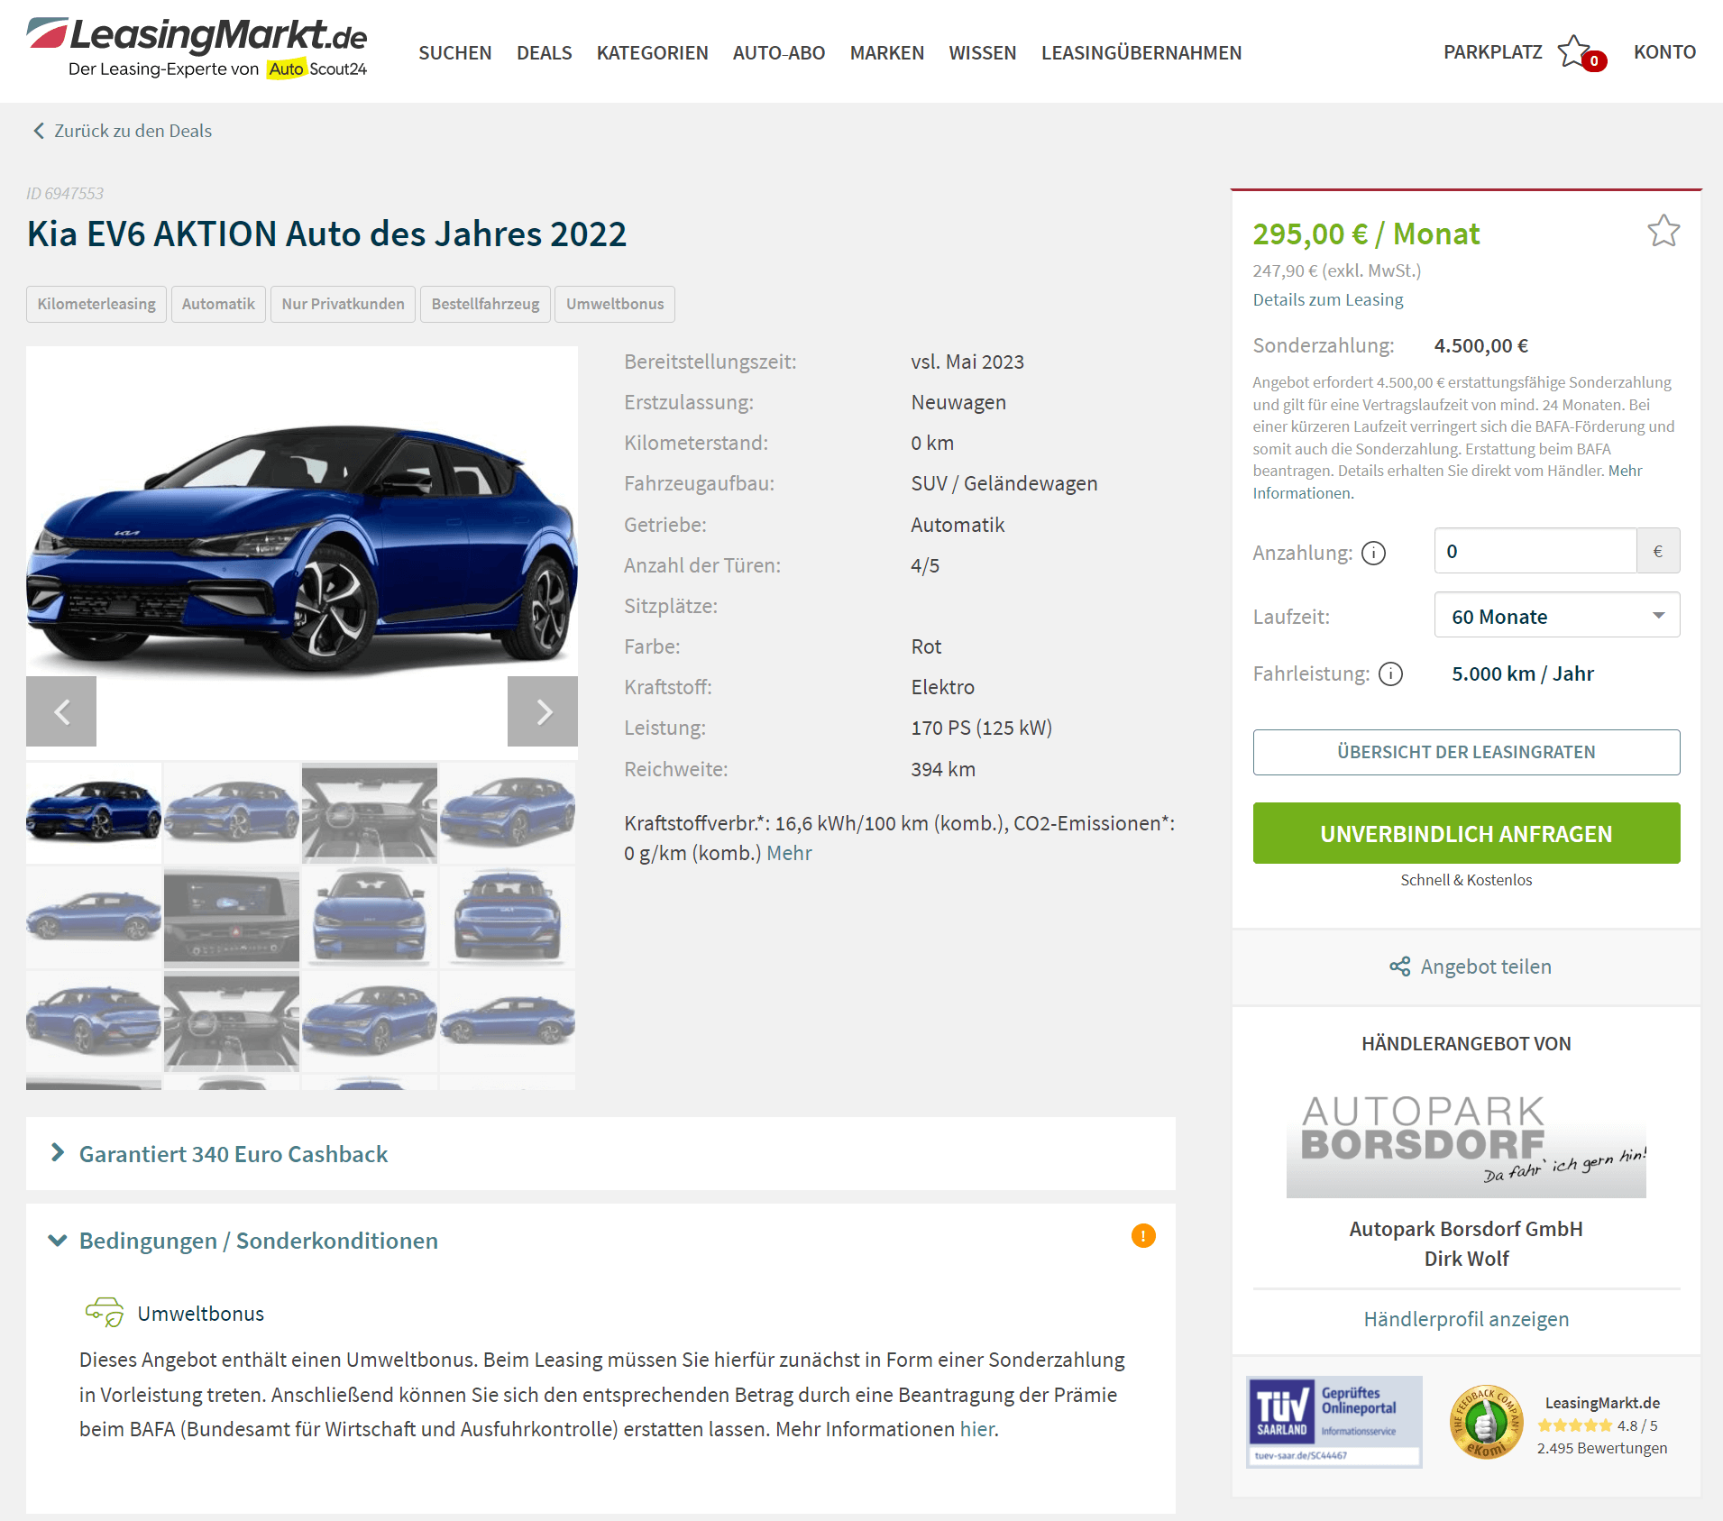Open the MARKEN menu

point(887,53)
